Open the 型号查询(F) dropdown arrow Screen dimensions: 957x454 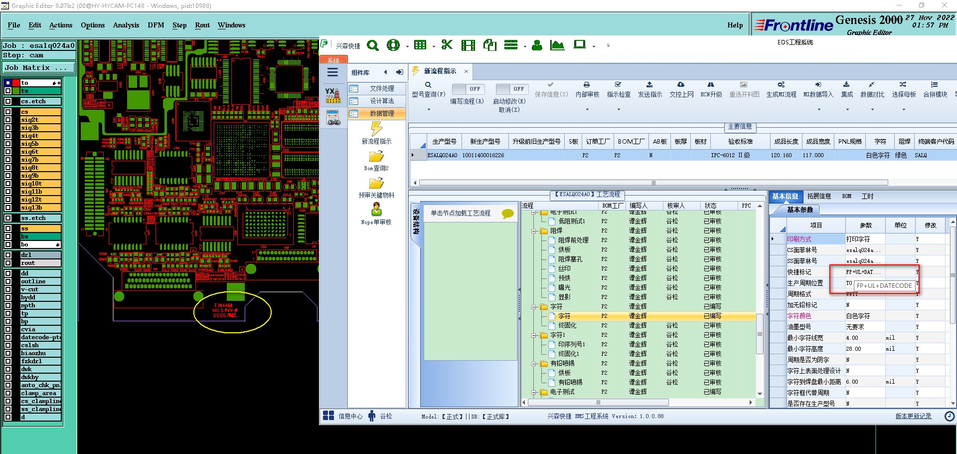coord(428,109)
